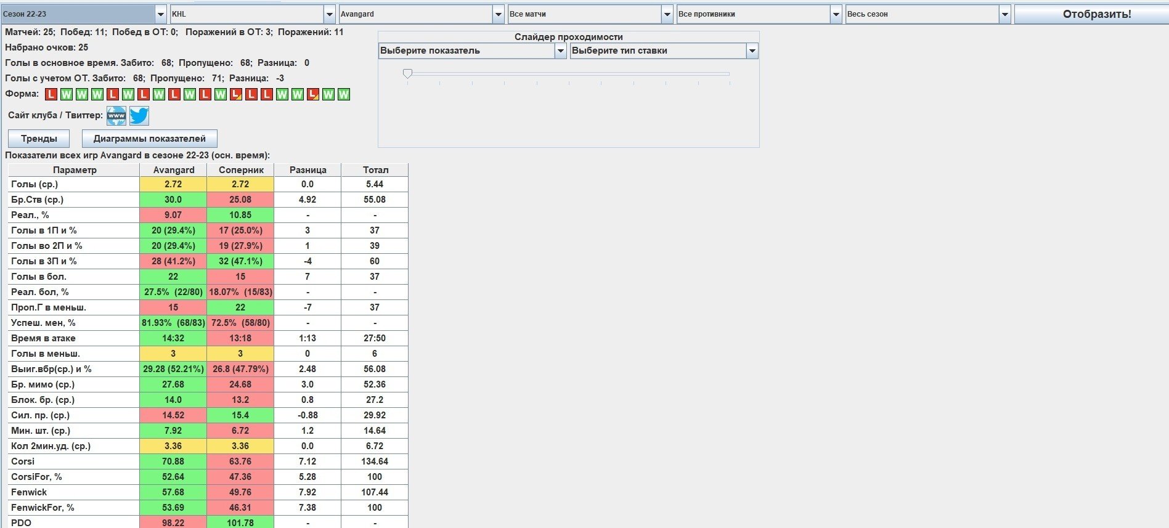Image resolution: width=1169 pixels, height=528 pixels.
Task: Click the last overtime-loss L form icon
Action: pyautogui.click(x=313, y=94)
